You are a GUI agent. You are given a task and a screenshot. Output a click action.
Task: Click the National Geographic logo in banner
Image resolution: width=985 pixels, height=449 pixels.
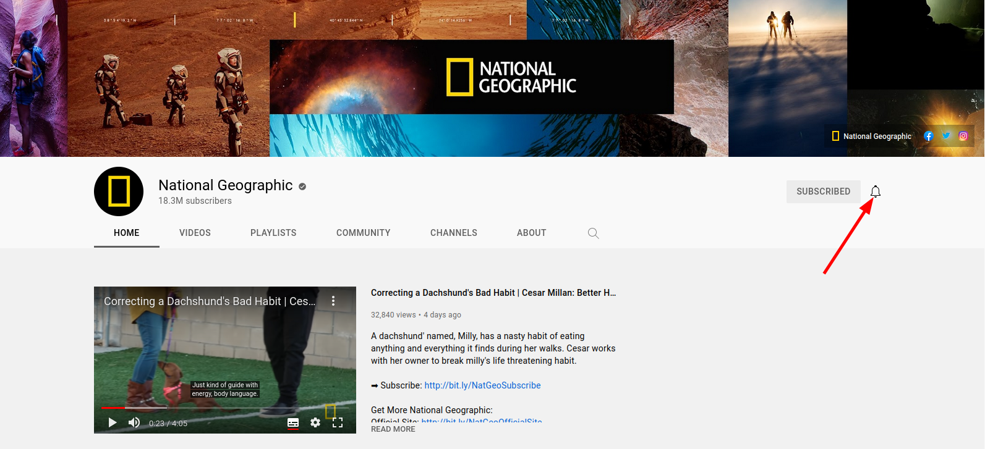[x=511, y=77]
